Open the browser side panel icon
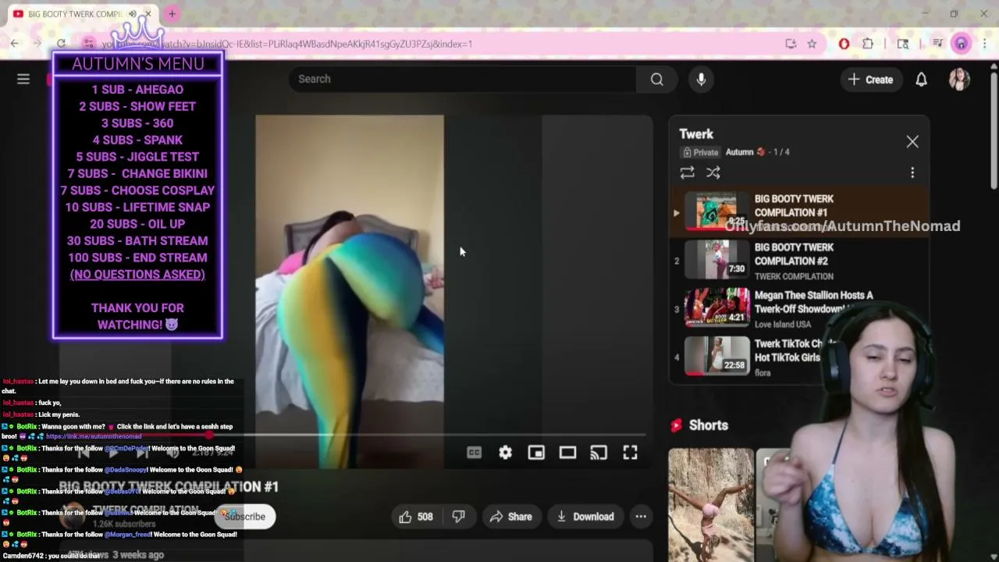Image resolution: width=999 pixels, height=562 pixels. pos(903,44)
